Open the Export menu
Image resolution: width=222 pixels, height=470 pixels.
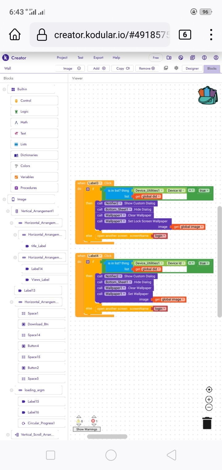point(98,58)
